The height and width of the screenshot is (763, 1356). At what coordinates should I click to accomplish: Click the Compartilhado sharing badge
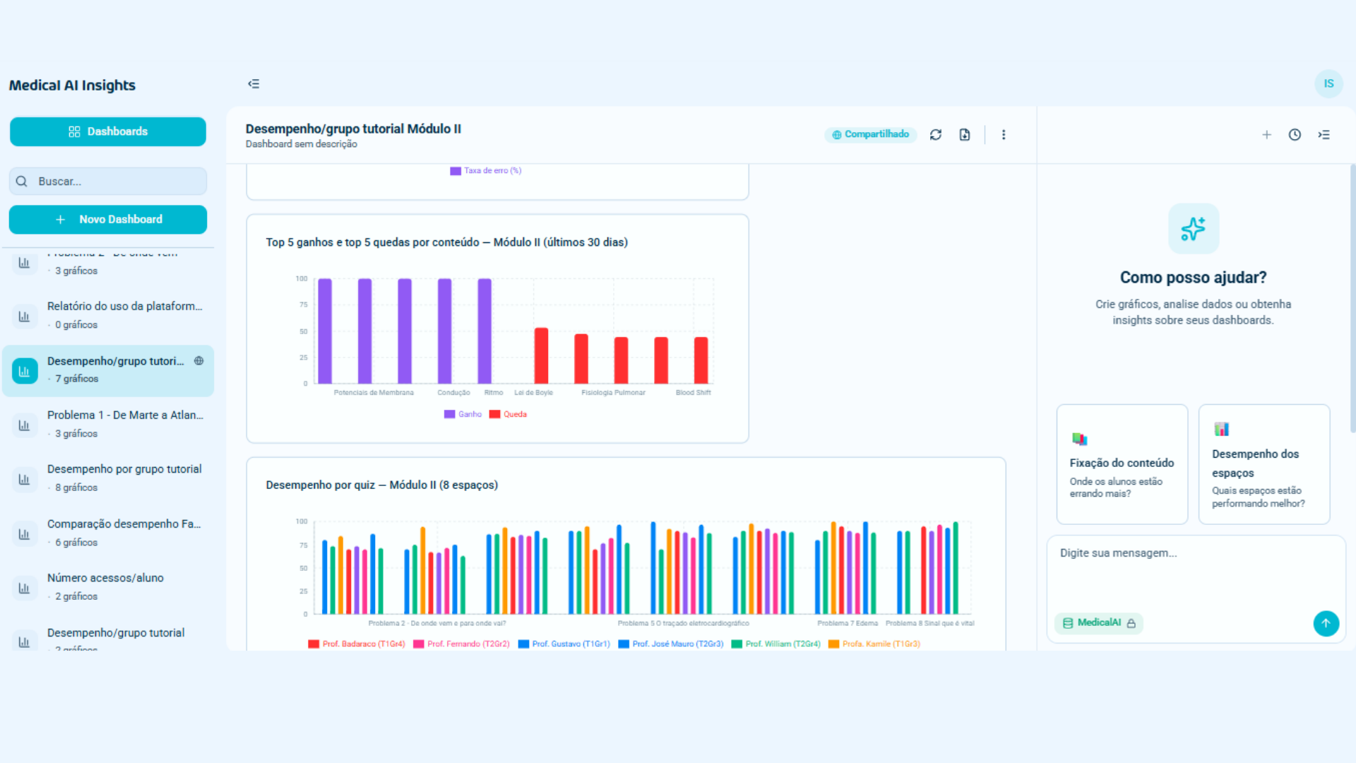tap(870, 134)
